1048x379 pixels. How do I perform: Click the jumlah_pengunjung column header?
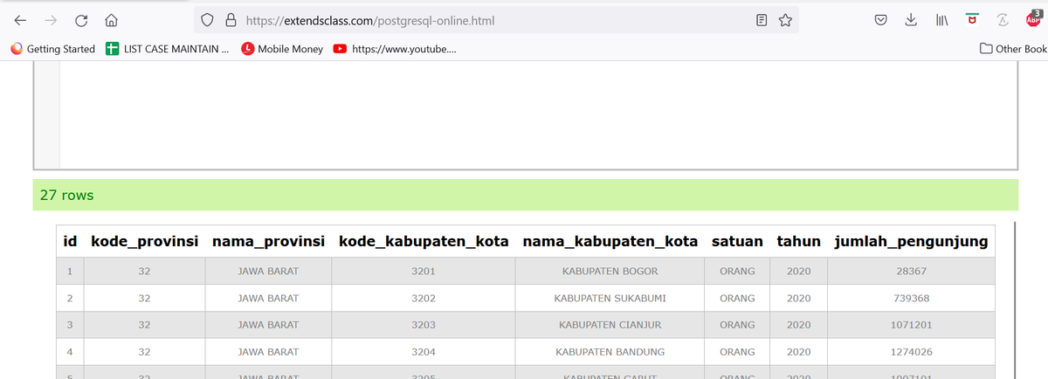click(x=911, y=240)
